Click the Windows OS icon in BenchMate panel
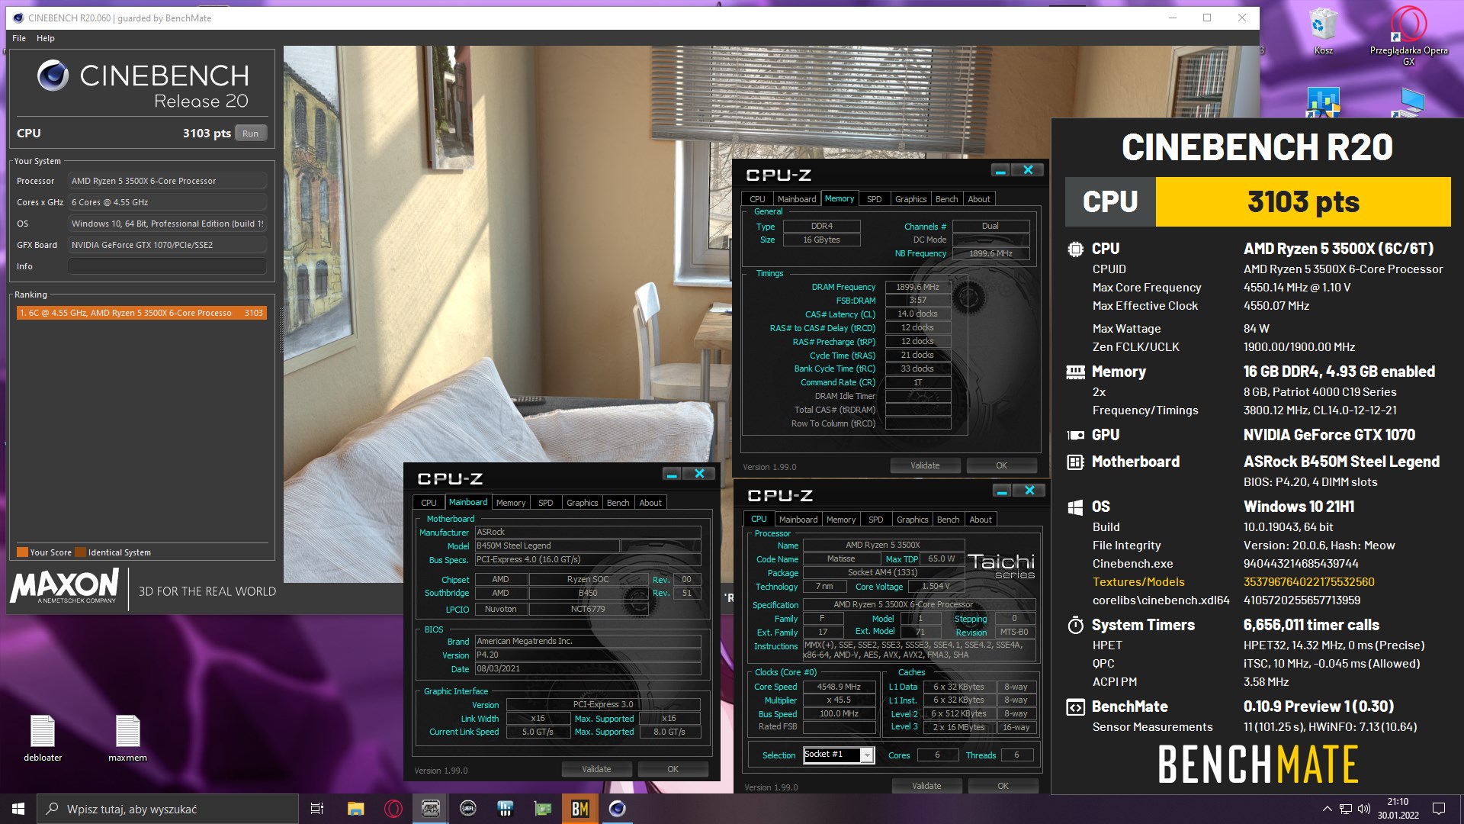This screenshot has width=1464, height=824. tap(1075, 507)
